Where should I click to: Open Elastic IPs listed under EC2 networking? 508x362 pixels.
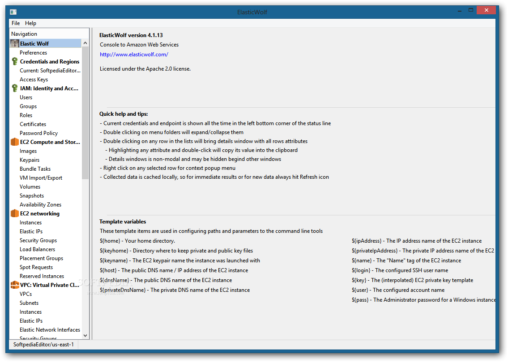[31, 232]
